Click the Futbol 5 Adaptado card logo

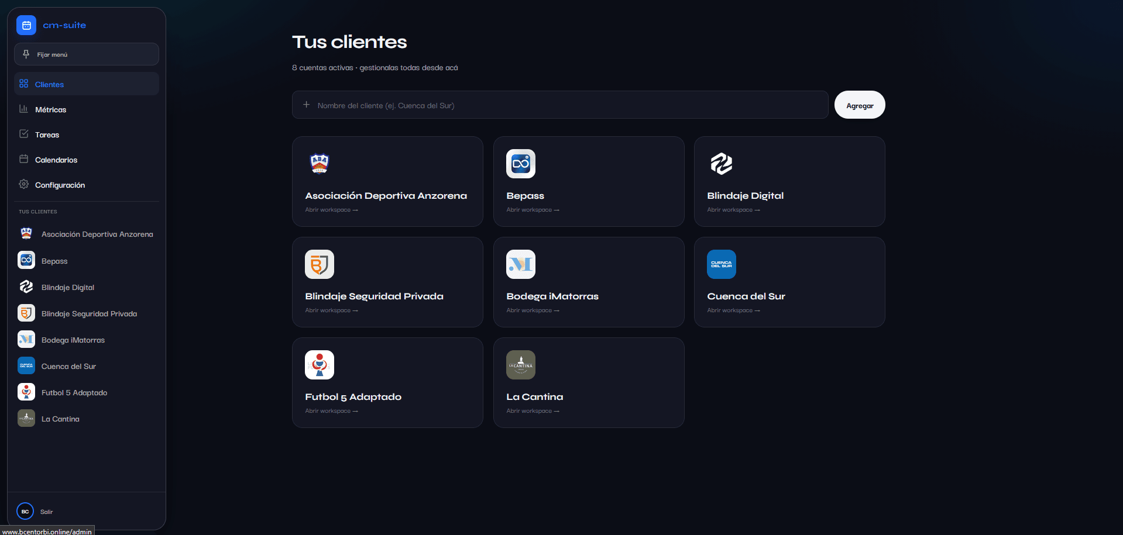(320, 365)
